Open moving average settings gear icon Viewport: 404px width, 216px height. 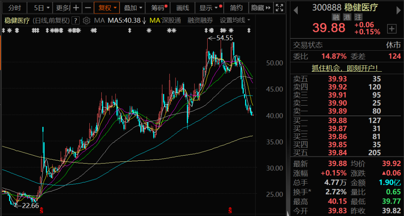coord(86,21)
